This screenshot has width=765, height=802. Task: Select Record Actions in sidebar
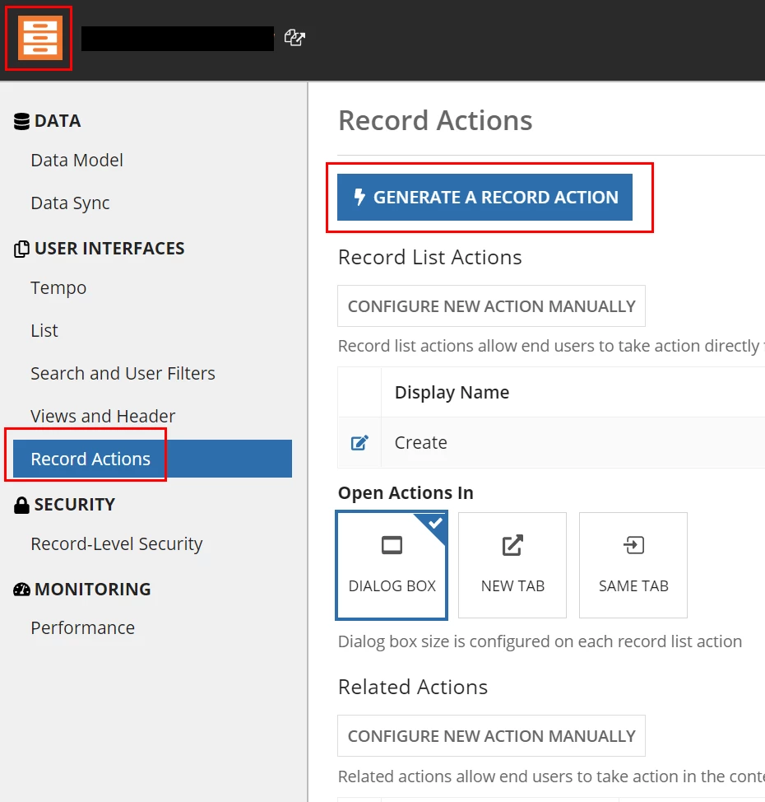152,459
